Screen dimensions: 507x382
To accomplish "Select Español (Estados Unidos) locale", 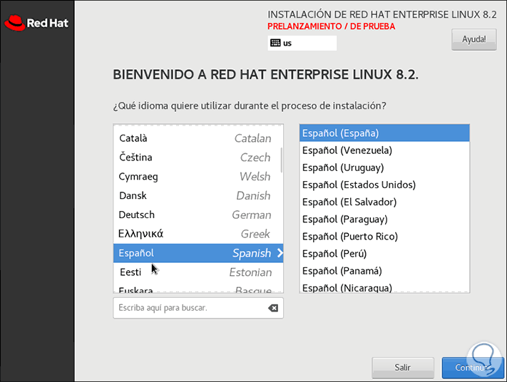I will (x=384, y=185).
